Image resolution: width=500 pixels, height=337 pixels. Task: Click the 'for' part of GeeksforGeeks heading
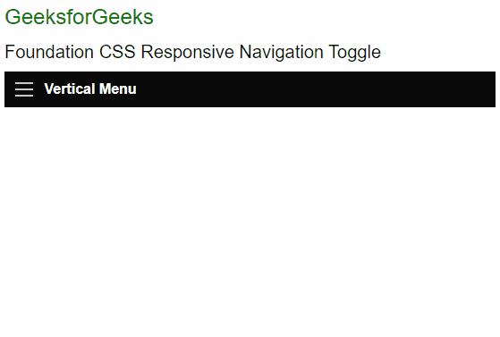click(79, 17)
